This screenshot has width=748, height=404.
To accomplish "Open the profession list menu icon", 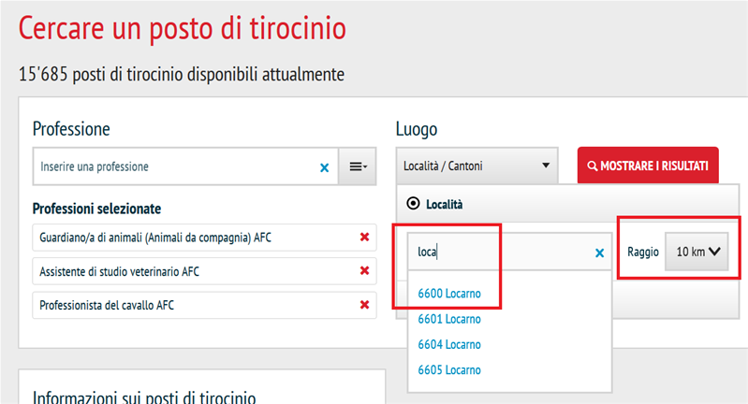I will [358, 166].
